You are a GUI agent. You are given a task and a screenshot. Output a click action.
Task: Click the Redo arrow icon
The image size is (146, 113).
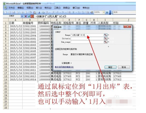pos(63,12)
